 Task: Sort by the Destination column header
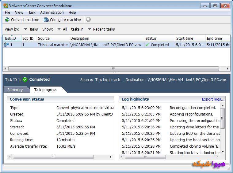tap(107, 39)
